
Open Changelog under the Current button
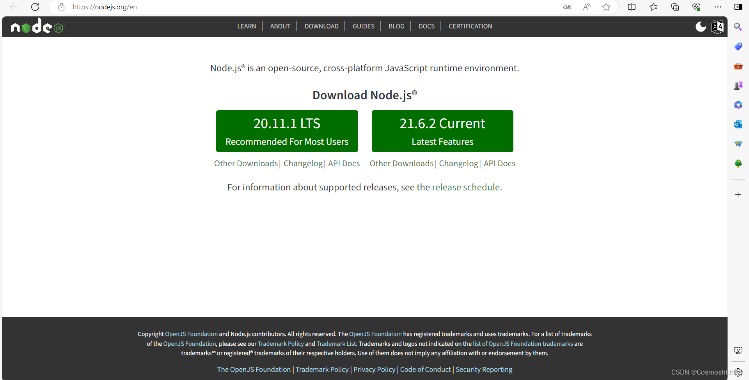[x=459, y=164]
